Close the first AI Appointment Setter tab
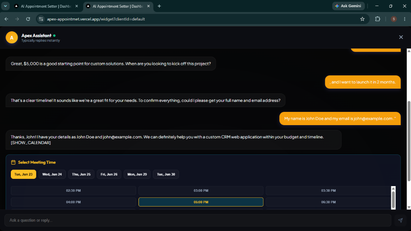 click(77, 6)
